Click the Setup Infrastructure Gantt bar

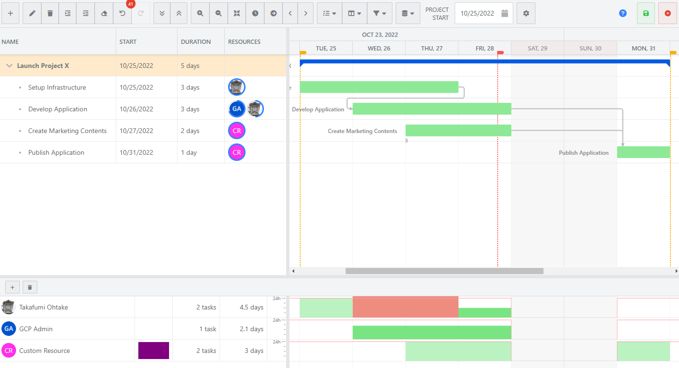(x=379, y=87)
